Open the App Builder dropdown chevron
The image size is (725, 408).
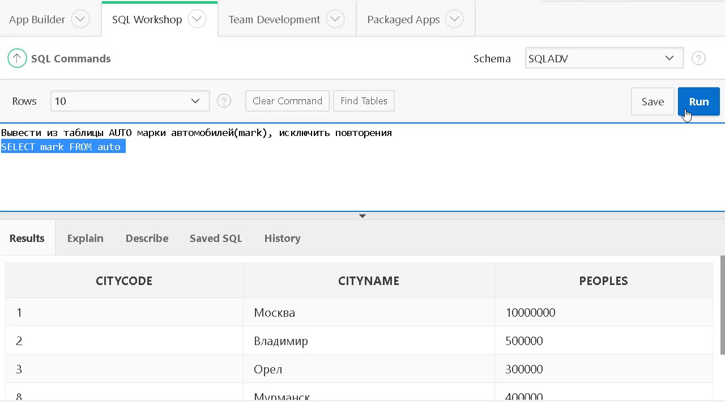(x=80, y=19)
